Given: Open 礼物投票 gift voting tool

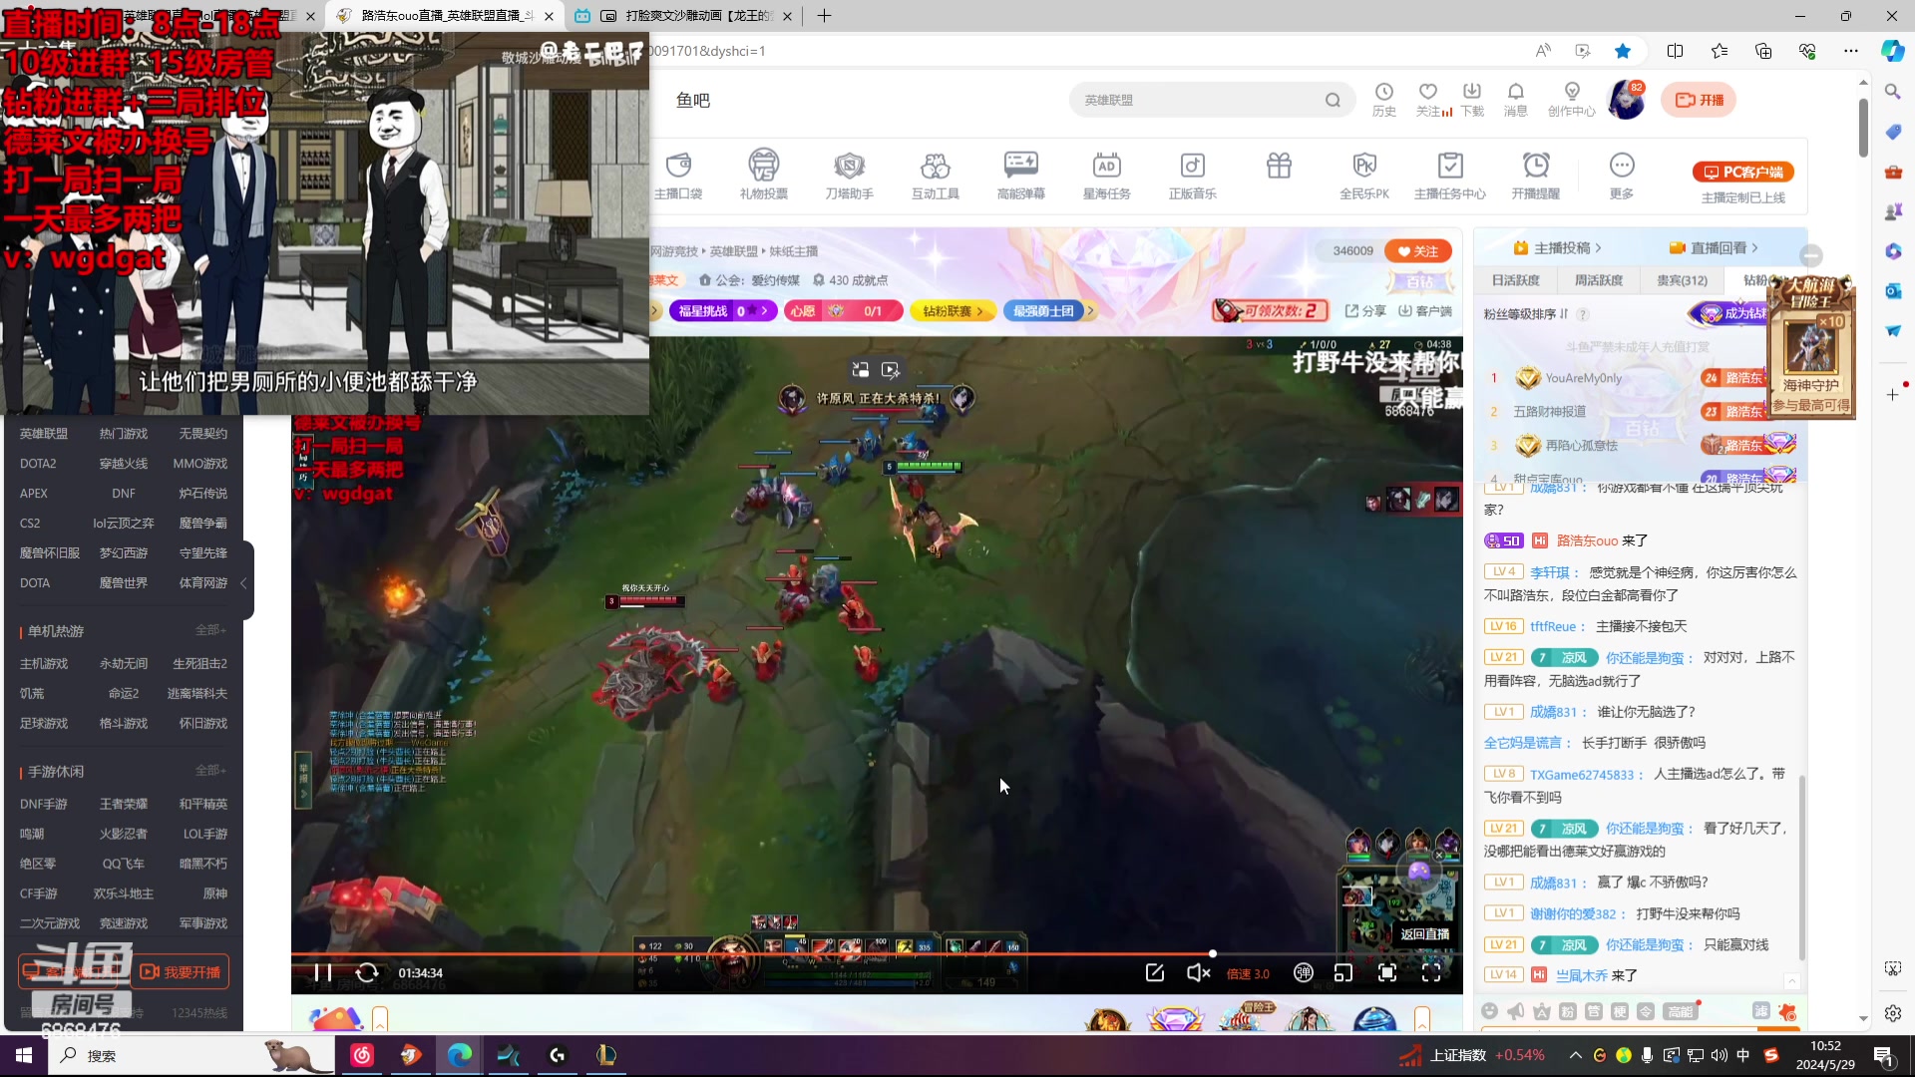Looking at the screenshot, I should pyautogui.click(x=764, y=175).
